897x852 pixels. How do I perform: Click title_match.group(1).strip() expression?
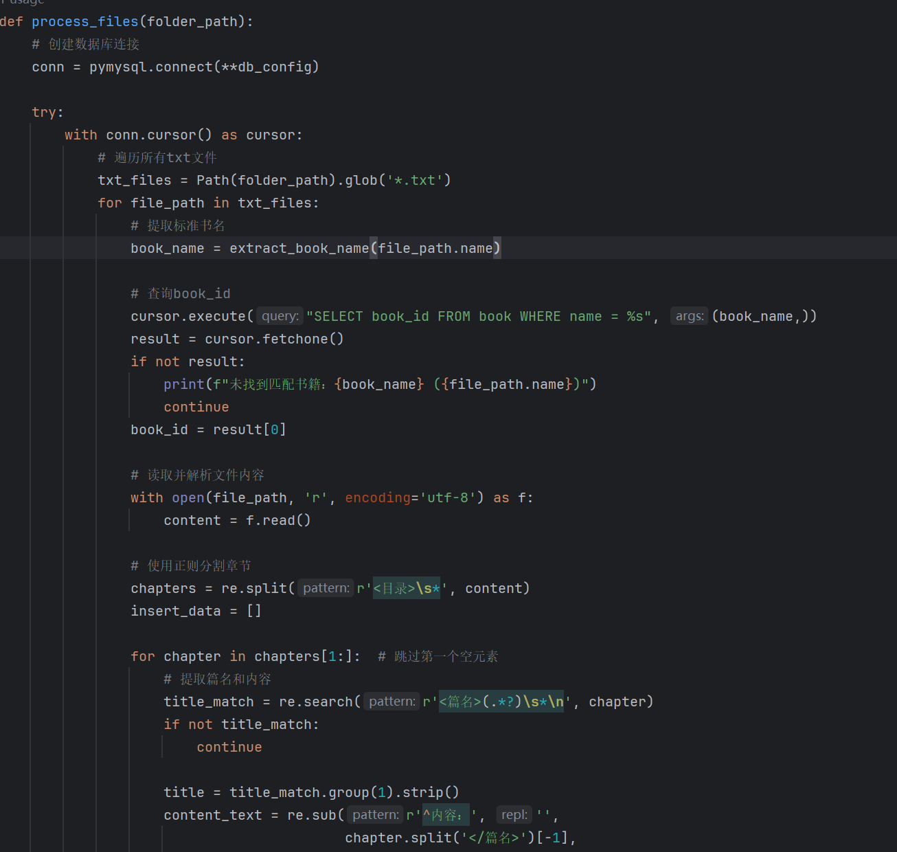click(x=344, y=792)
